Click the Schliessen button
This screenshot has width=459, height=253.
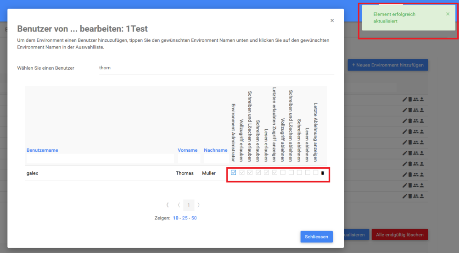[x=316, y=236]
